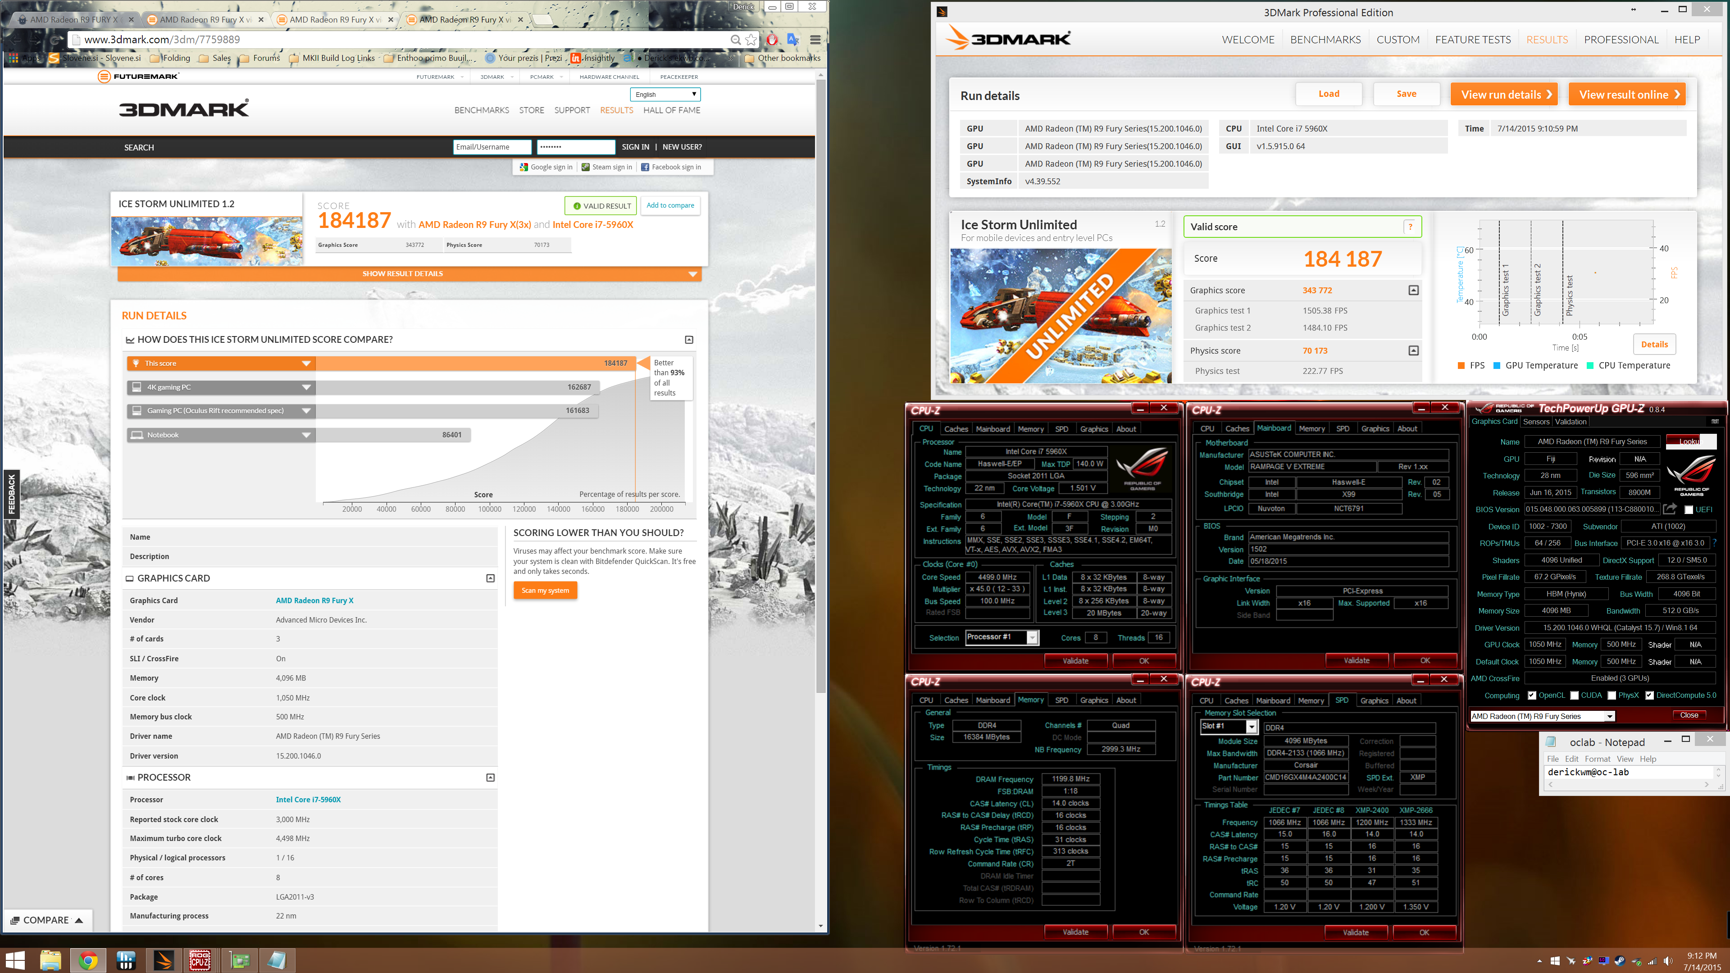1730x973 pixels.
Task: Click the FPS orange legend swatch
Action: pyautogui.click(x=1461, y=365)
